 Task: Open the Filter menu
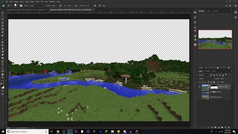point(38,1)
